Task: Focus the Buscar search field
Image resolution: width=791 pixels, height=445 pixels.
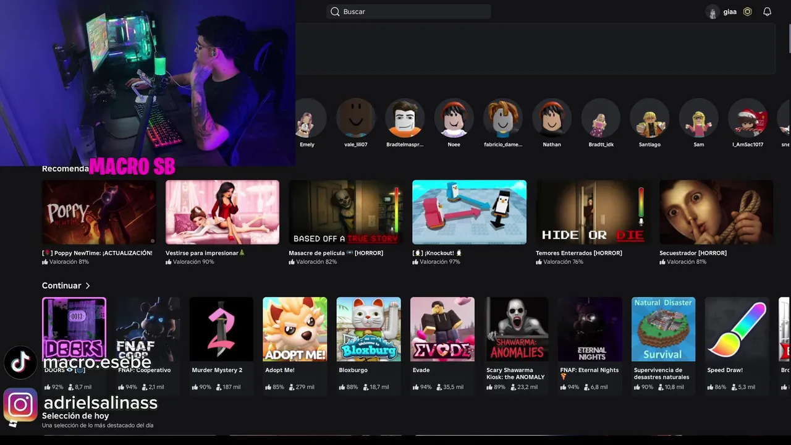Action: (408, 12)
